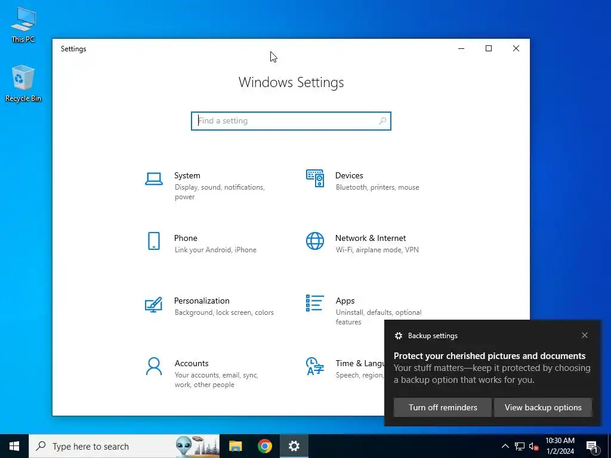Open the Personalization category title
Screen dimensions: 611x458
coord(202,301)
